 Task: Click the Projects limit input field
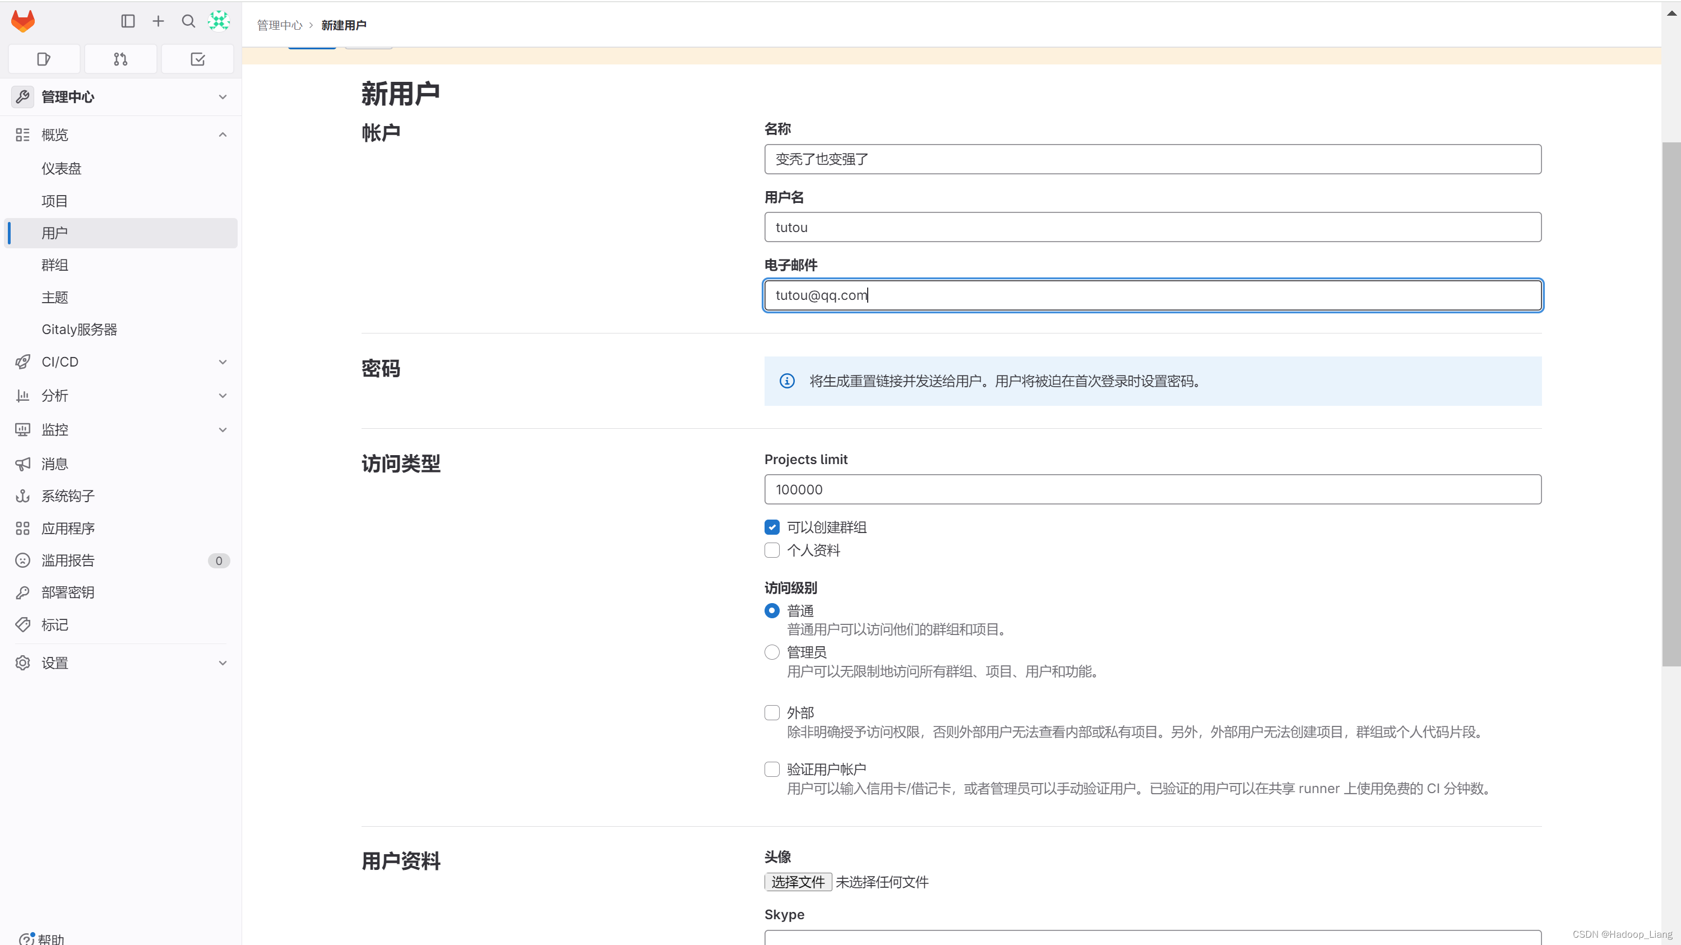tap(1152, 489)
